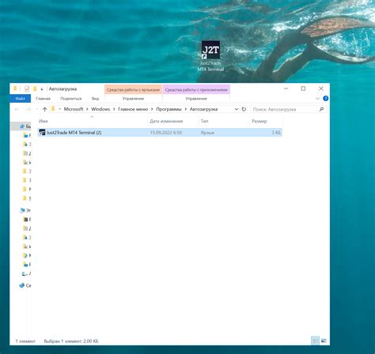Switch to large thumbnails view icon
Image resolution: width=375 pixels, height=354 pixels.
point(324,341)
